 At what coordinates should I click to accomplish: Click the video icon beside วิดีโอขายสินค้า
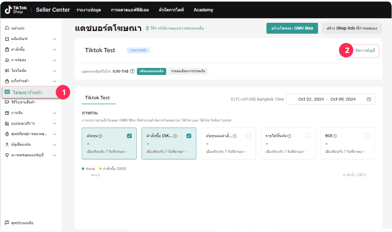[x=7, y=102]
